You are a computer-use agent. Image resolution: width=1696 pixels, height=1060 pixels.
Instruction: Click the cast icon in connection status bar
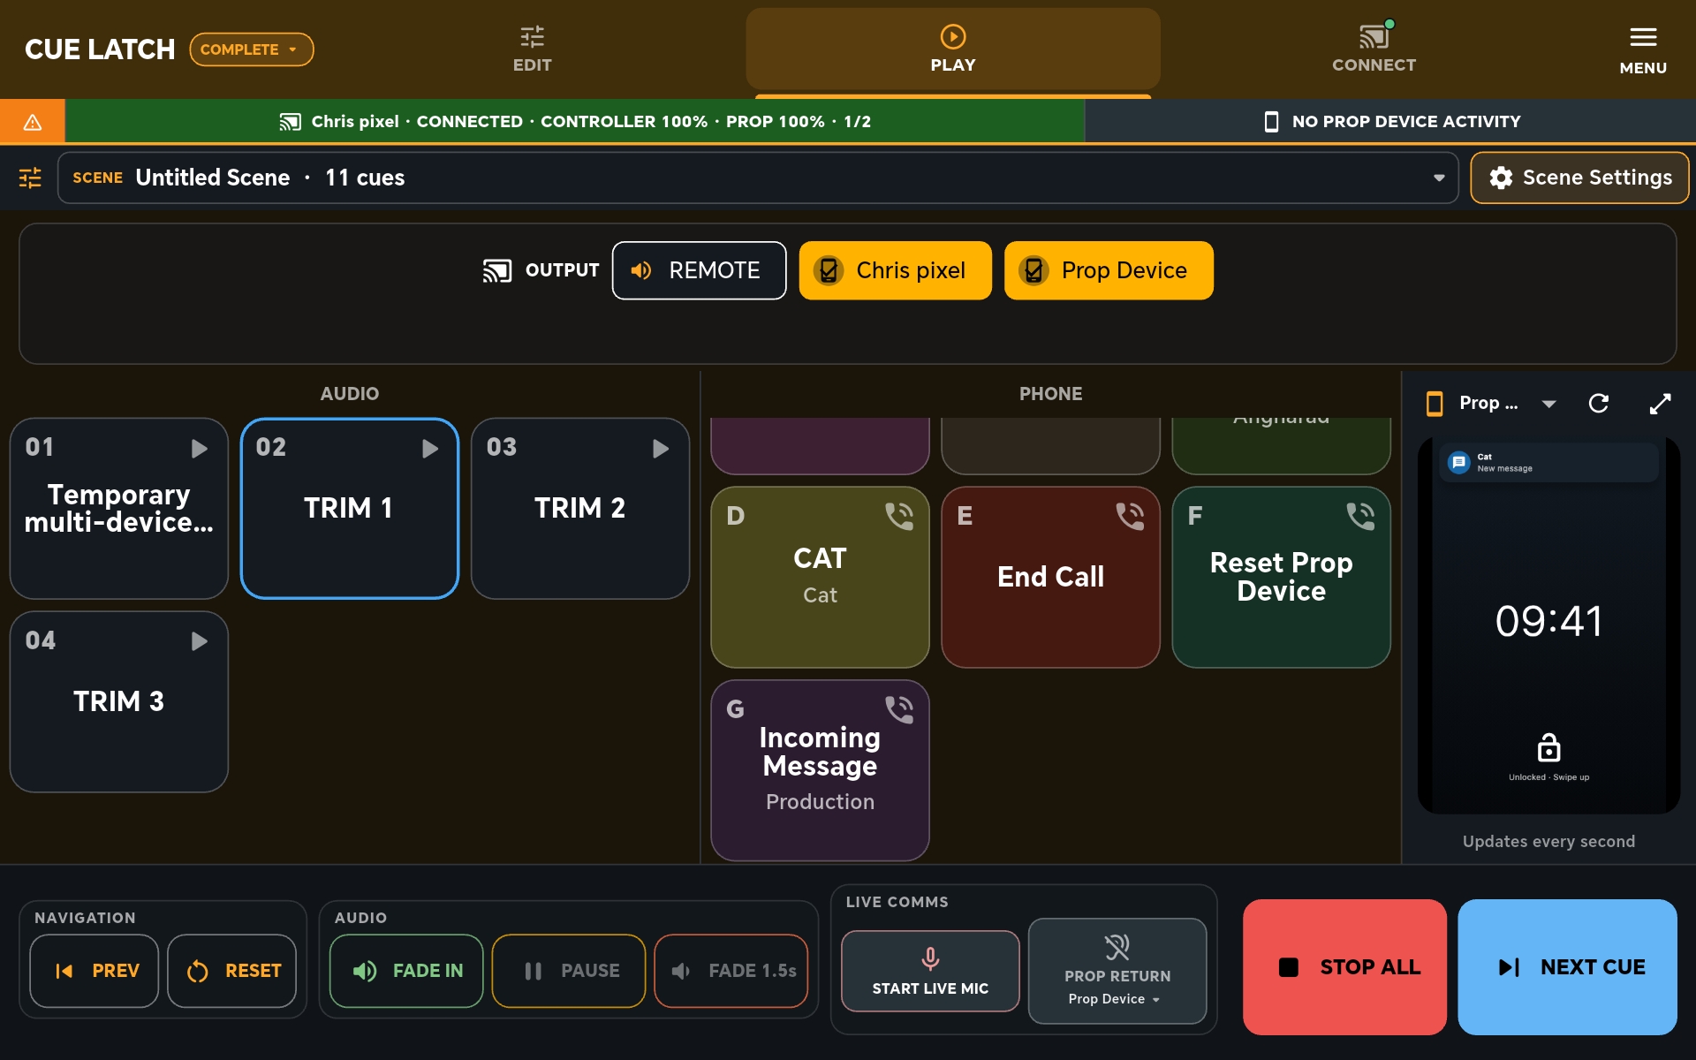click(290, 122)
